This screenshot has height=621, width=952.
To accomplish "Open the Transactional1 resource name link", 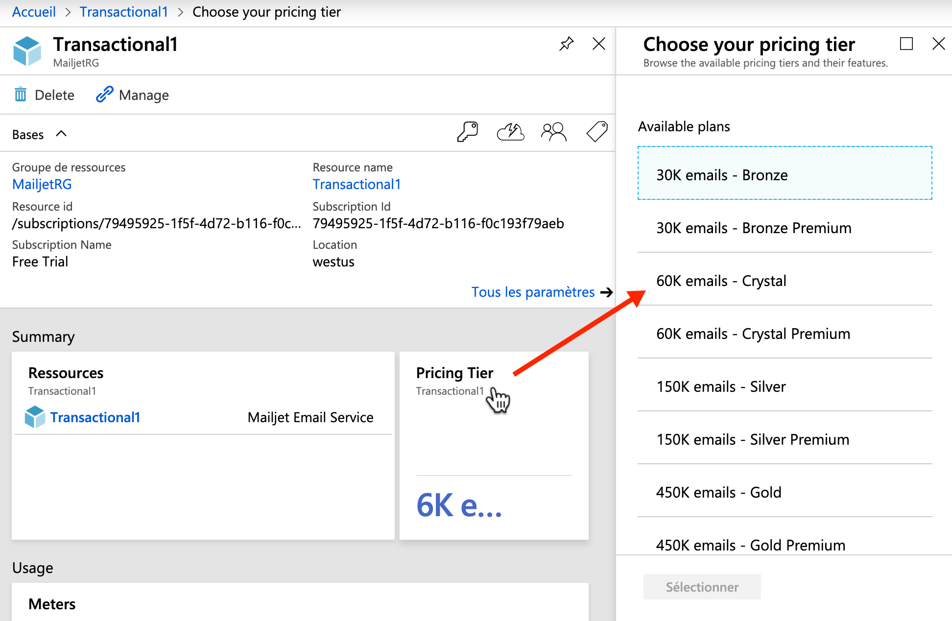I will pos(357,185).
